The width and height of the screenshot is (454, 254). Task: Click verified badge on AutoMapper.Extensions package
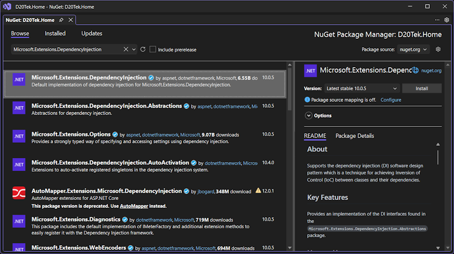point(186,192)
